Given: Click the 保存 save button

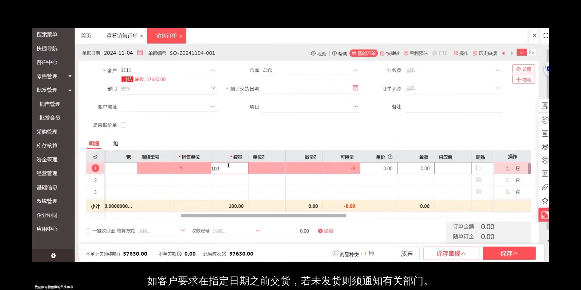Looking at the screenshot, I should (x=509, y=253).
